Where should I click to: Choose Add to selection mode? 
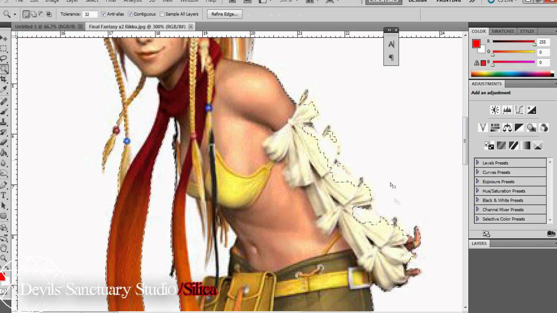34,14
